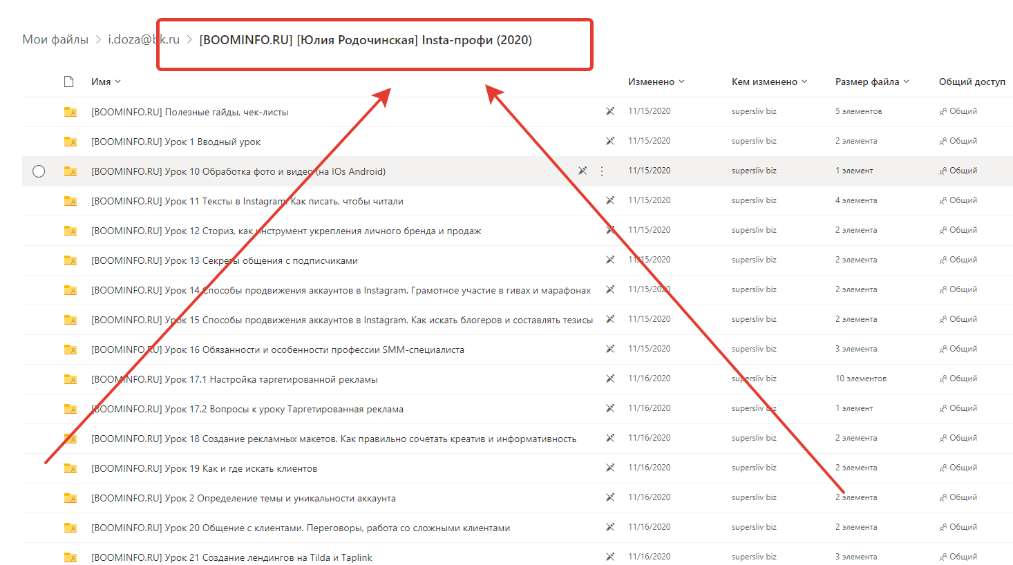
Task: Open folder Урок 11 Тексты в Instagram
Action: [247, 201]
